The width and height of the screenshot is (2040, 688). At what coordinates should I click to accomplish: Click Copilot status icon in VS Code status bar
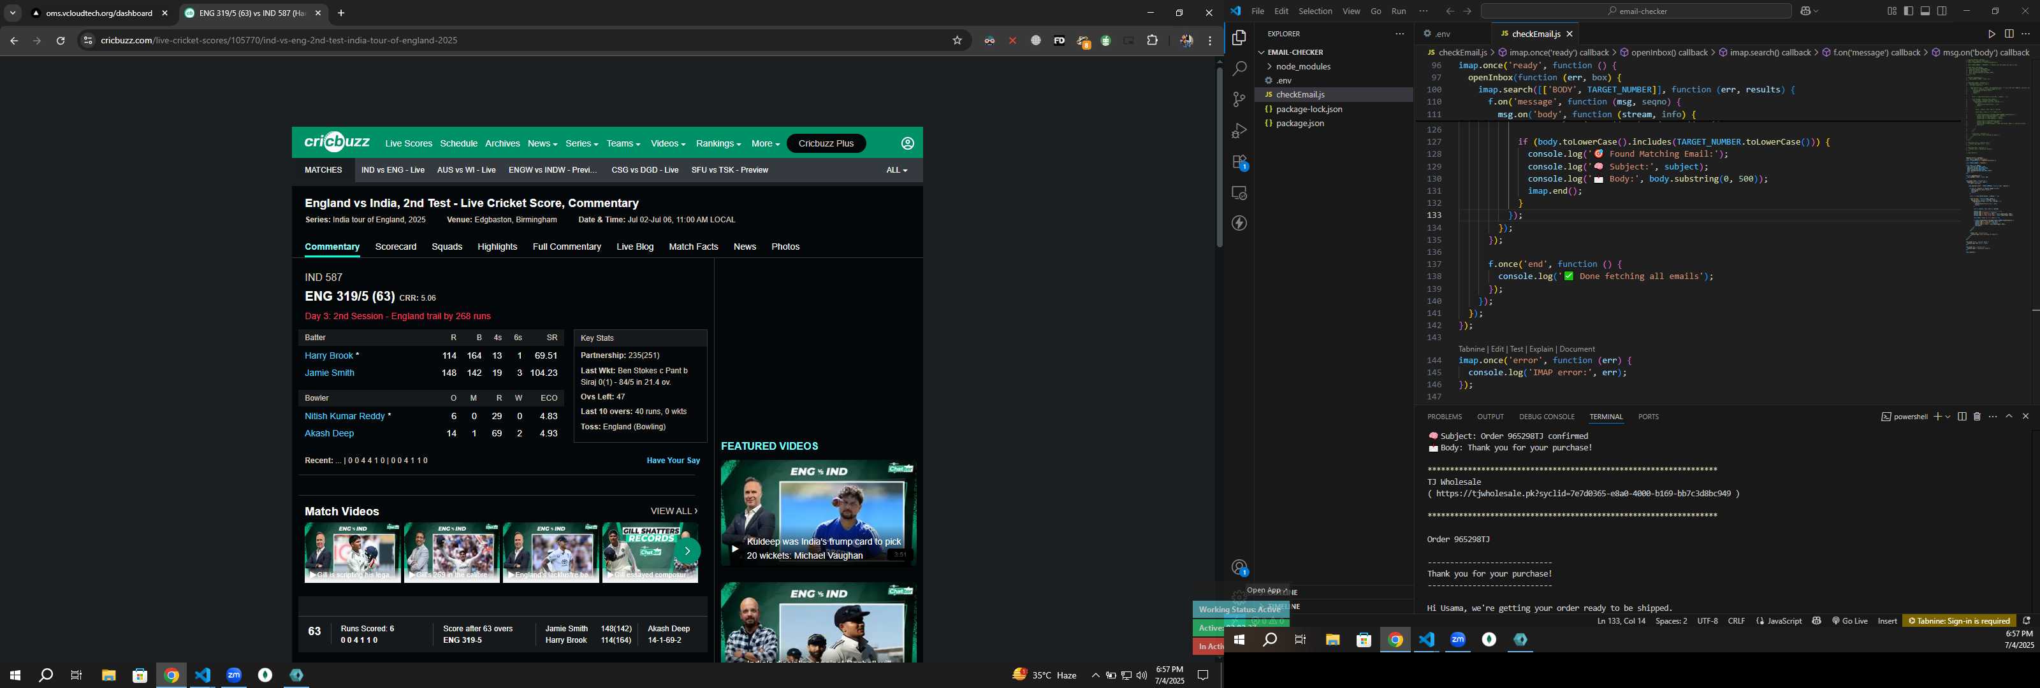[1817, 620]
